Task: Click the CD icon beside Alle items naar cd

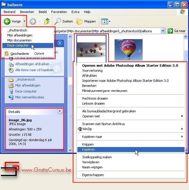Action: (x=11, y=70)
